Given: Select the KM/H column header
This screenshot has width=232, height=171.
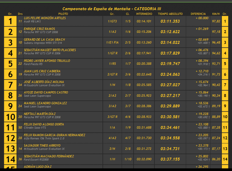Looking at the screenshot, I should [216, 14].
